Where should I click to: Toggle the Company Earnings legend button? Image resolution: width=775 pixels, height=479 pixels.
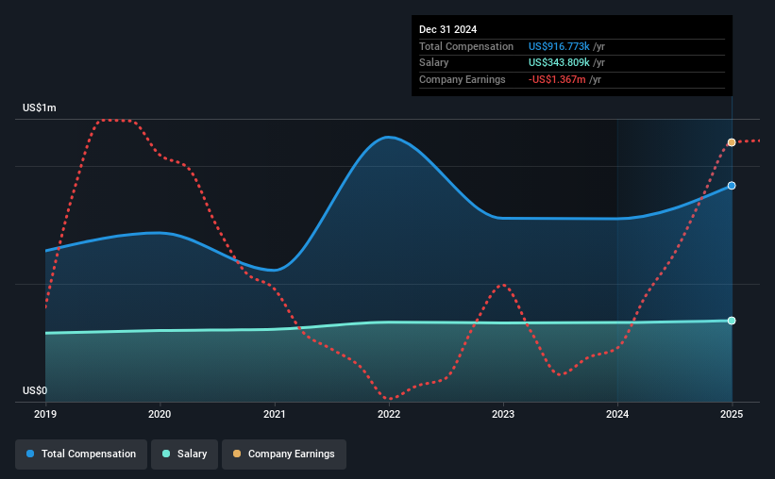[x=284, y=454]
